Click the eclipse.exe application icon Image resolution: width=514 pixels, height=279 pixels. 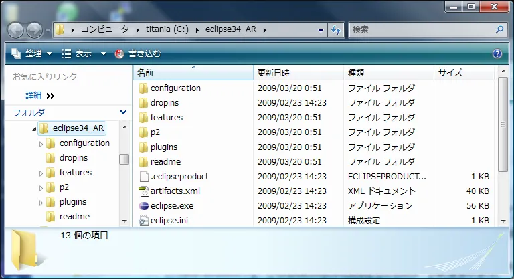point(144,206)
